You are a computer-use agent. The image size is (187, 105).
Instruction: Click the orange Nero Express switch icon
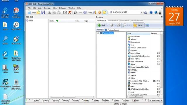(70, 12)
